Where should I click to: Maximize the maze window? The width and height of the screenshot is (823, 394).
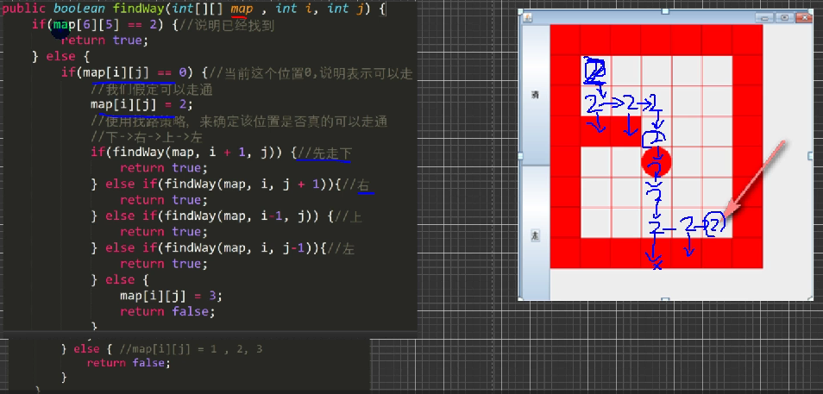tap(784, 18)
